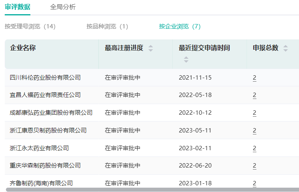Click the horizontal scrollbar under the table
The height and width of the screenshot is (192, 299).
(x=152, y=190)
